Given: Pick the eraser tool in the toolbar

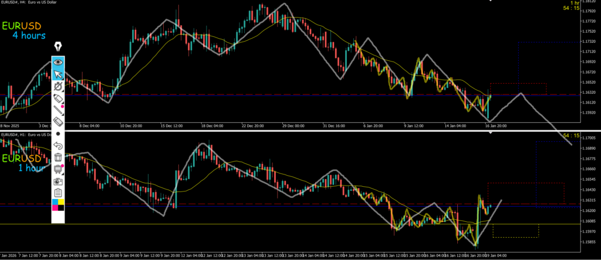Looking at the screenshot, I should point(58,121).
